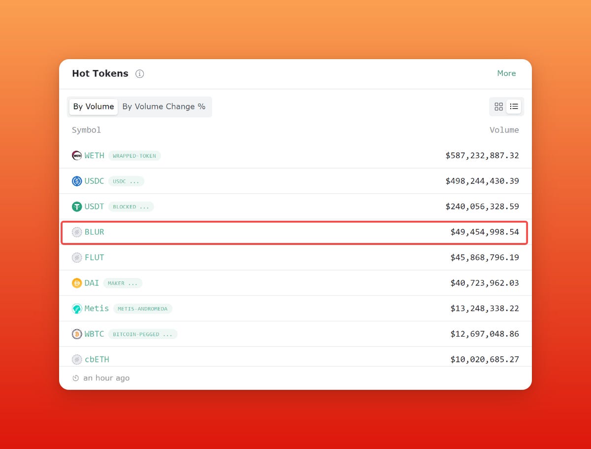Click the cbETH placeholder token icon
Viewport: 591px width, 449px height.
(x=77, y=360)
